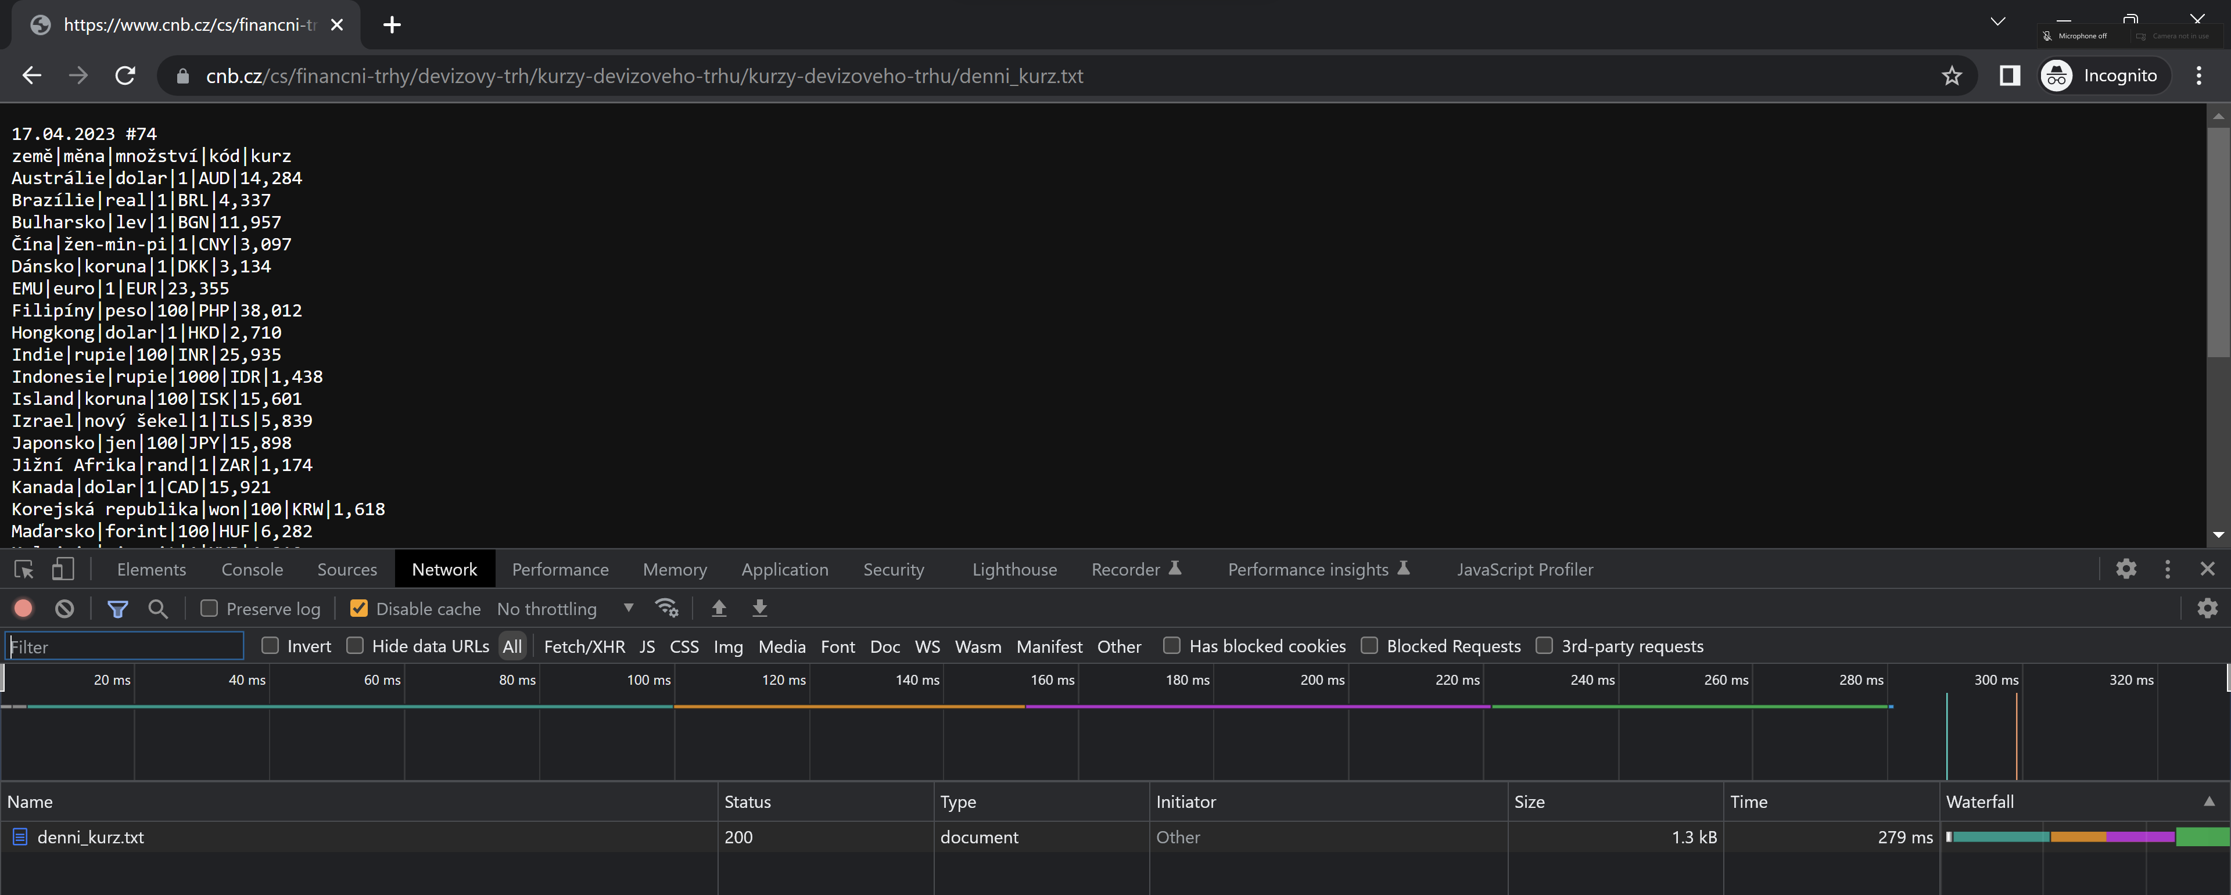This screenshot has width=2231, height=895.
Task: Open the Lighthouse panel
Action: [x=1014, y=569]
